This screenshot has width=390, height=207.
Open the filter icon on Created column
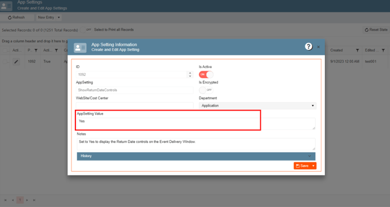(x=358, y=50)
